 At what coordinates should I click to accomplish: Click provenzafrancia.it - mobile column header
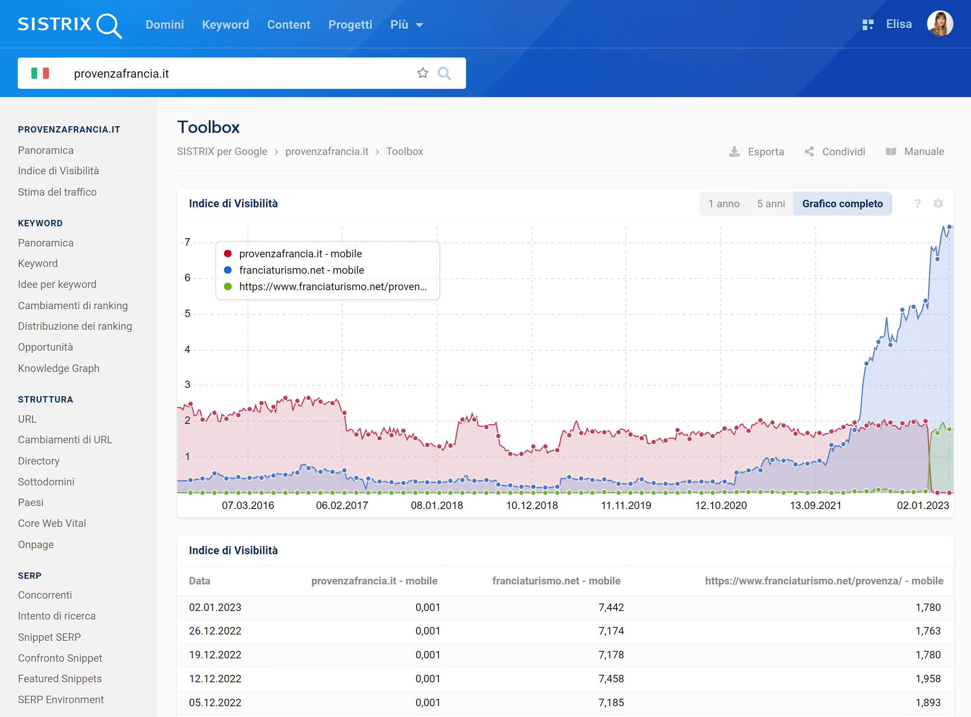point(374,581)
